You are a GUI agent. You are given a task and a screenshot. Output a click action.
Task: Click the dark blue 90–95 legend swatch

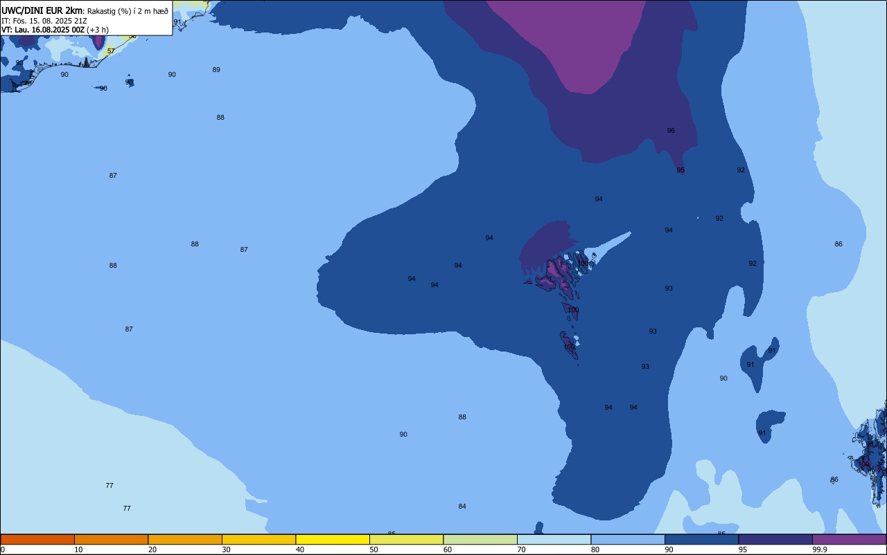[701, 539]
